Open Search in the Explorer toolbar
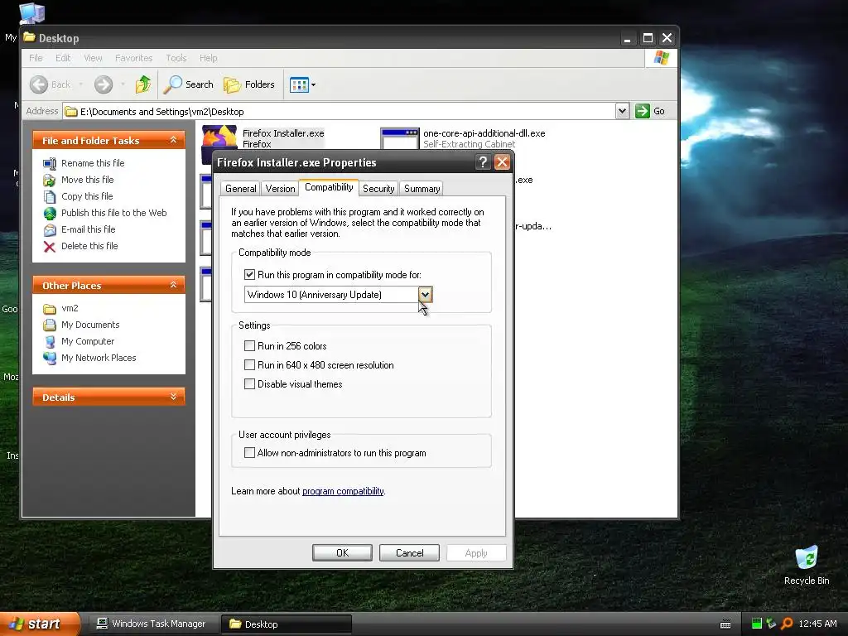Image resolution: width=848 pixels, height=636 pixels. tap(189, 84)
